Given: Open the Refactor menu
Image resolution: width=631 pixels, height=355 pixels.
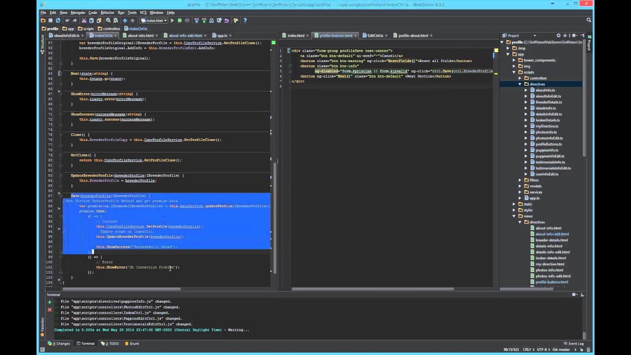Looking at the screenshot, I should click(x=107, y=12).
